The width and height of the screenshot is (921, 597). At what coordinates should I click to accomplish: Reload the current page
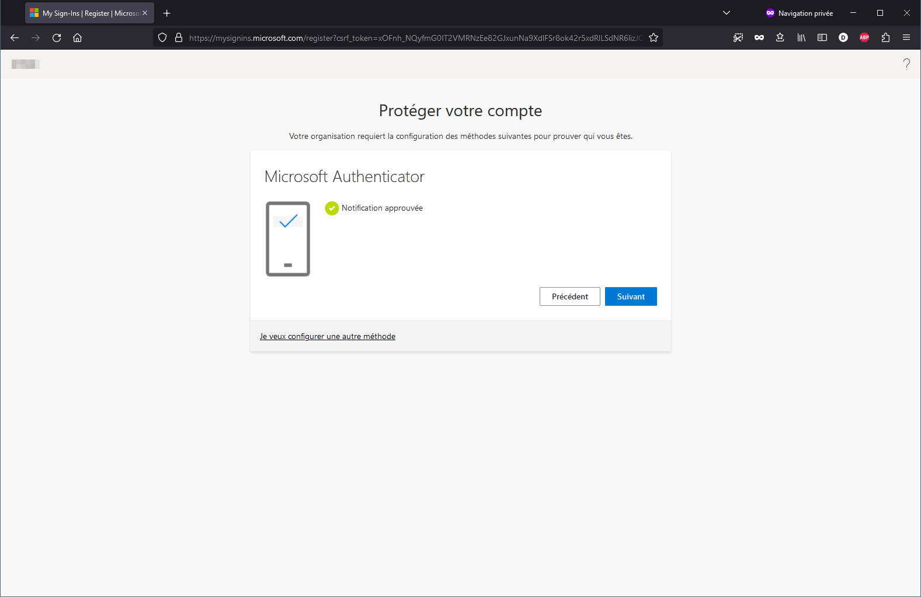(x=57, y=38)
